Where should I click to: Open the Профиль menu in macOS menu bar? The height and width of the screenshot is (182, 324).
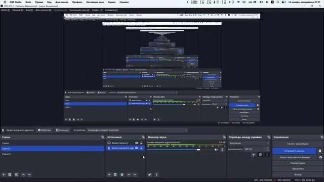click(77, 2)
